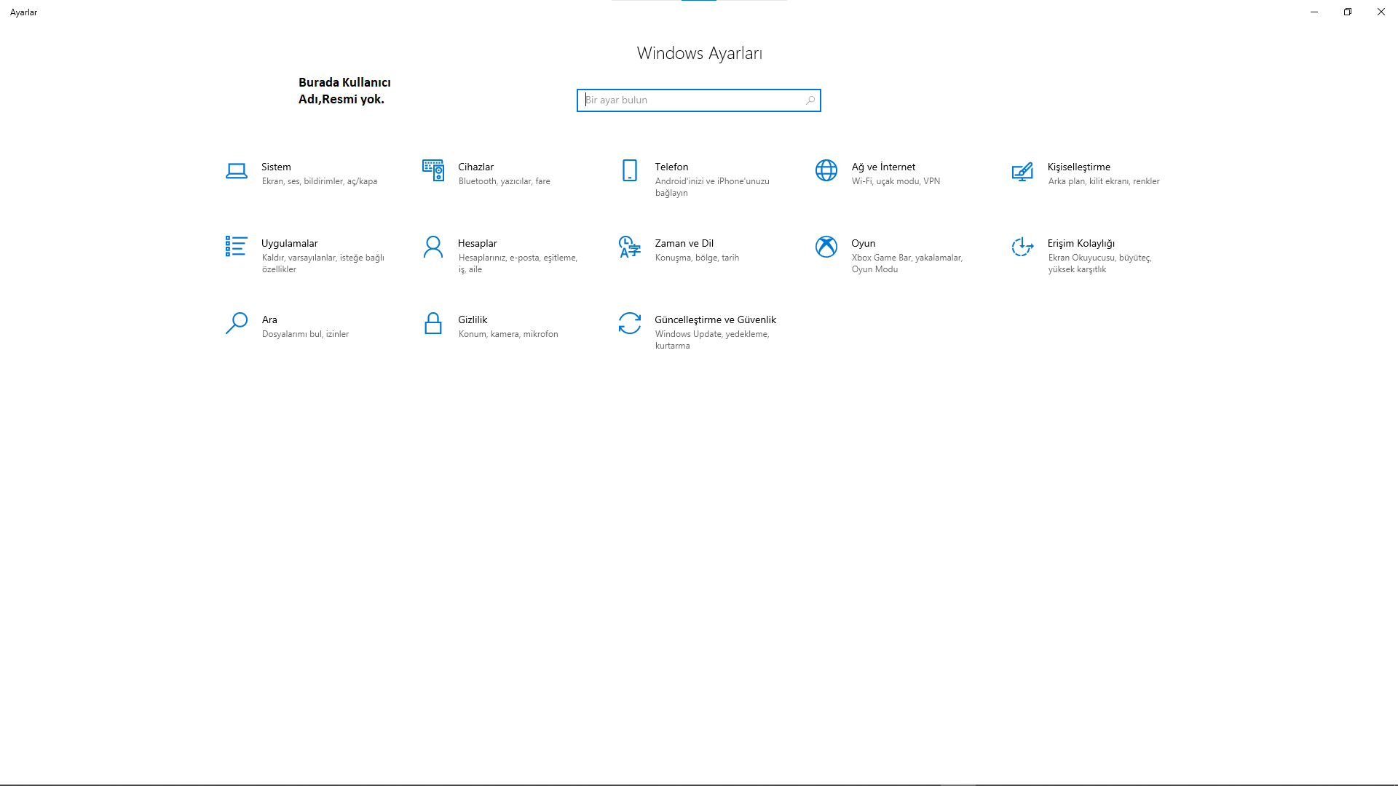This screenshot has width=1398, height=786.
Task: Open the Hesaplar person icon
Action: pyautogui.click(x=433, y=247)
